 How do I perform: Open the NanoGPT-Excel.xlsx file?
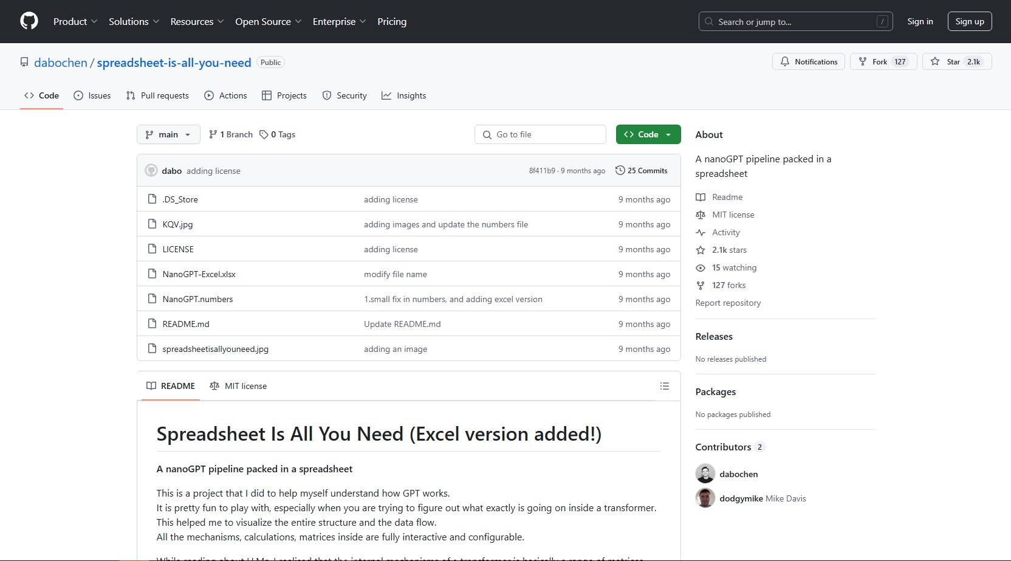click(199, 275)
